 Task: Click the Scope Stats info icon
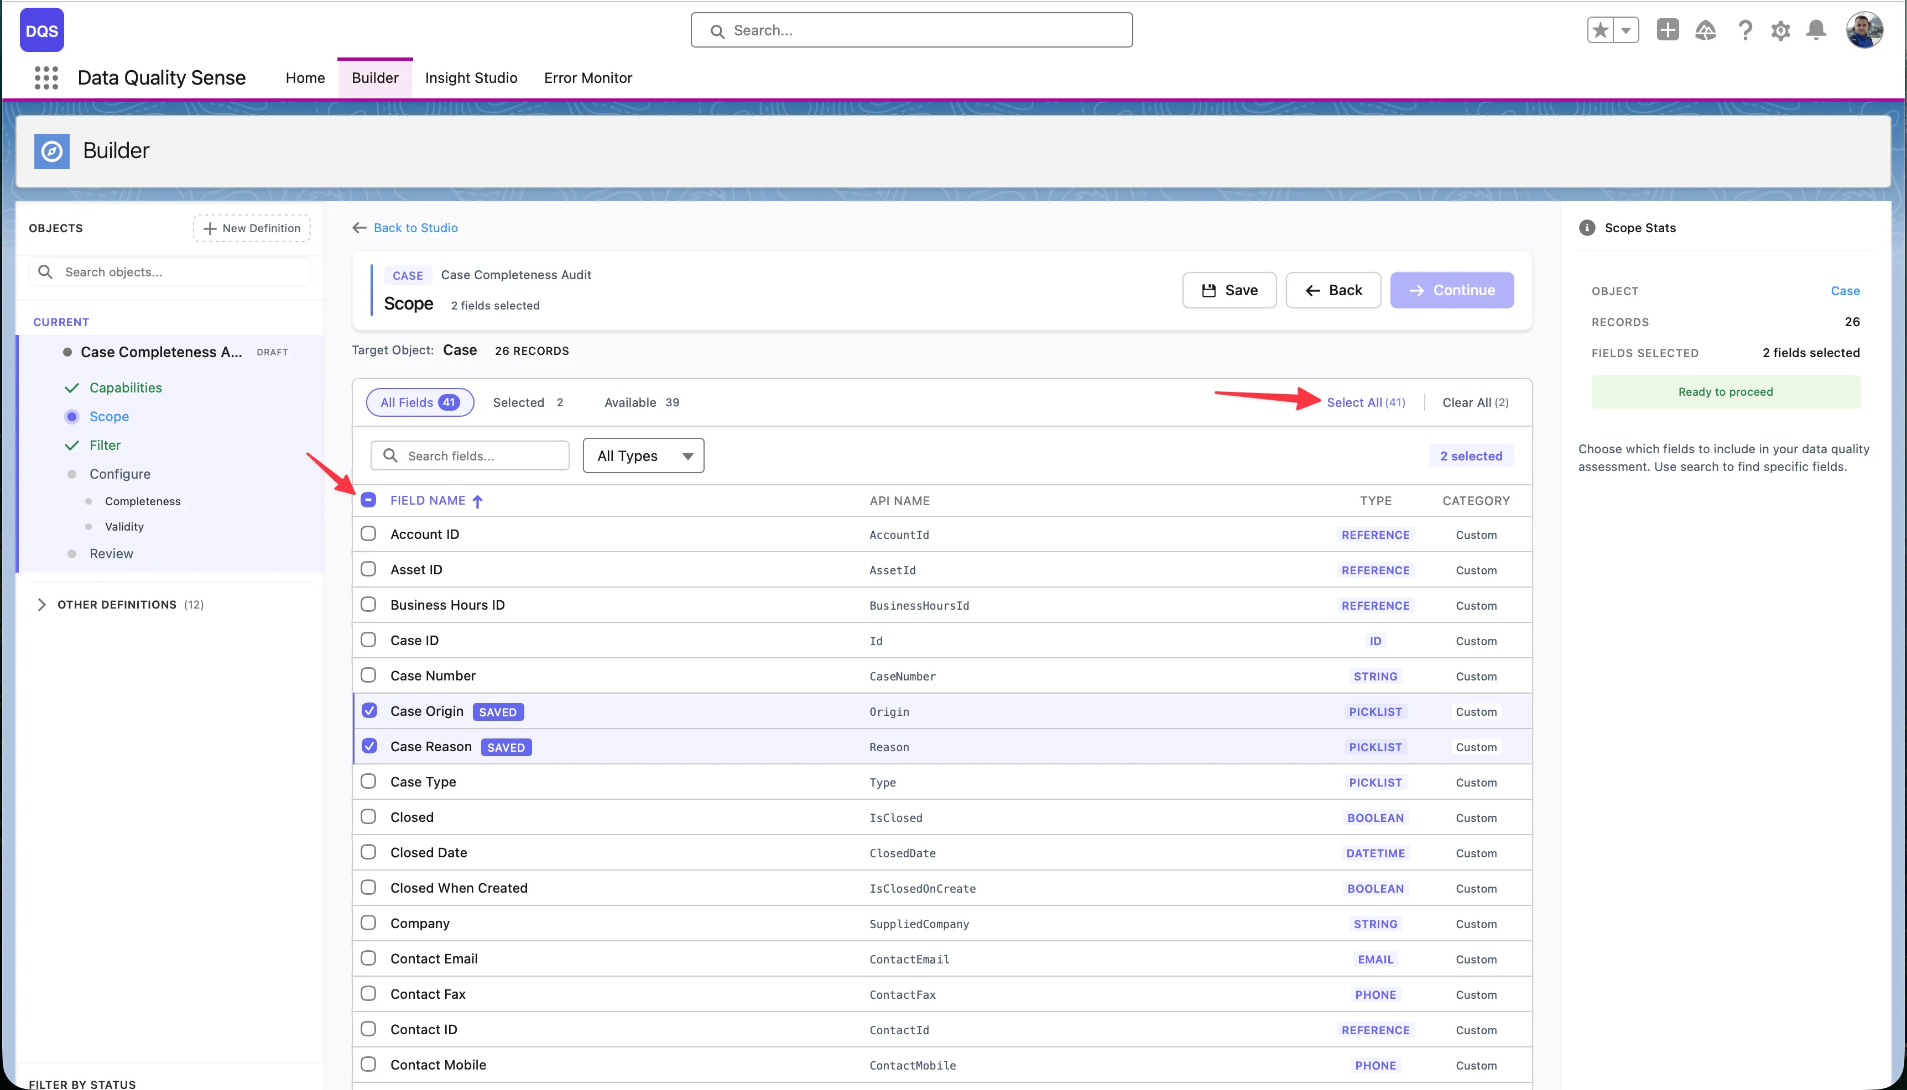[x=1587, y=228]
